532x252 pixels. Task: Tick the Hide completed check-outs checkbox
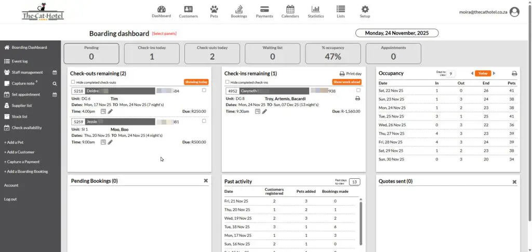[x=73, y=82]
